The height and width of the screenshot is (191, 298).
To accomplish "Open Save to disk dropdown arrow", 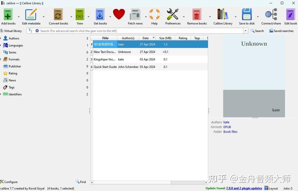I will tap(258, 17).
